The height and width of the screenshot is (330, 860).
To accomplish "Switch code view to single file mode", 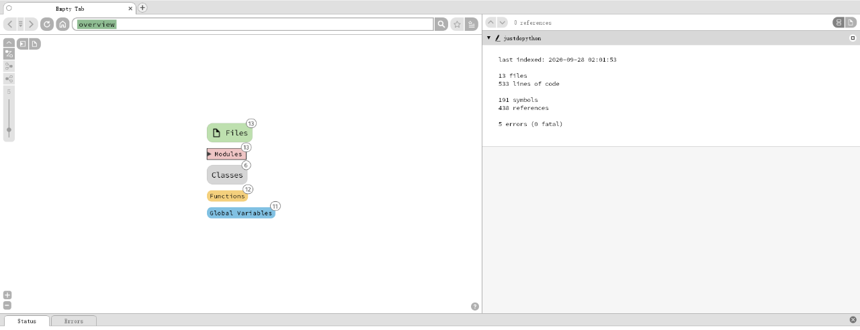I will point(851,23).
